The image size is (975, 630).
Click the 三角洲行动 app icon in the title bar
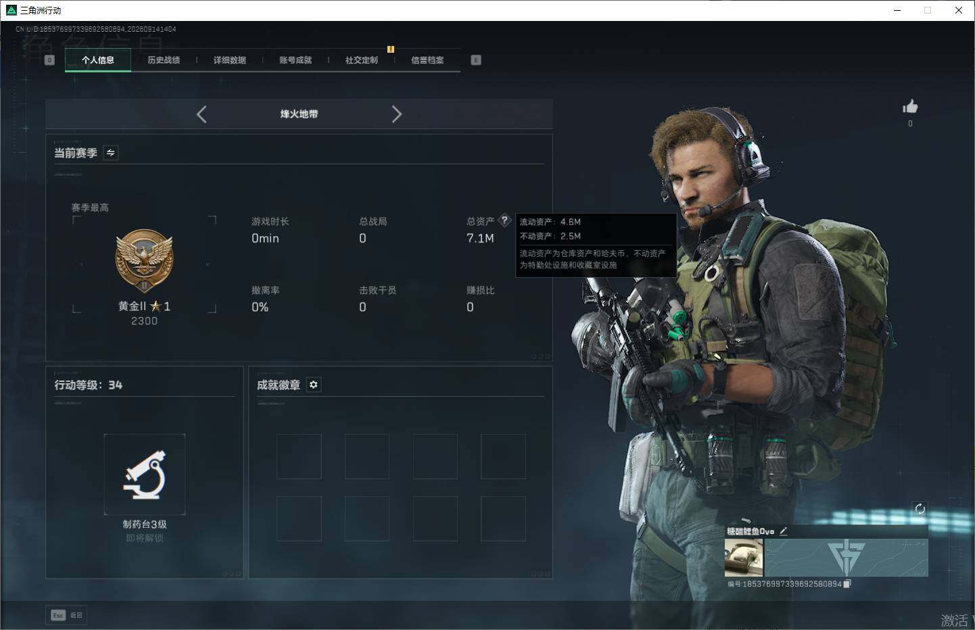click(11, 10)
